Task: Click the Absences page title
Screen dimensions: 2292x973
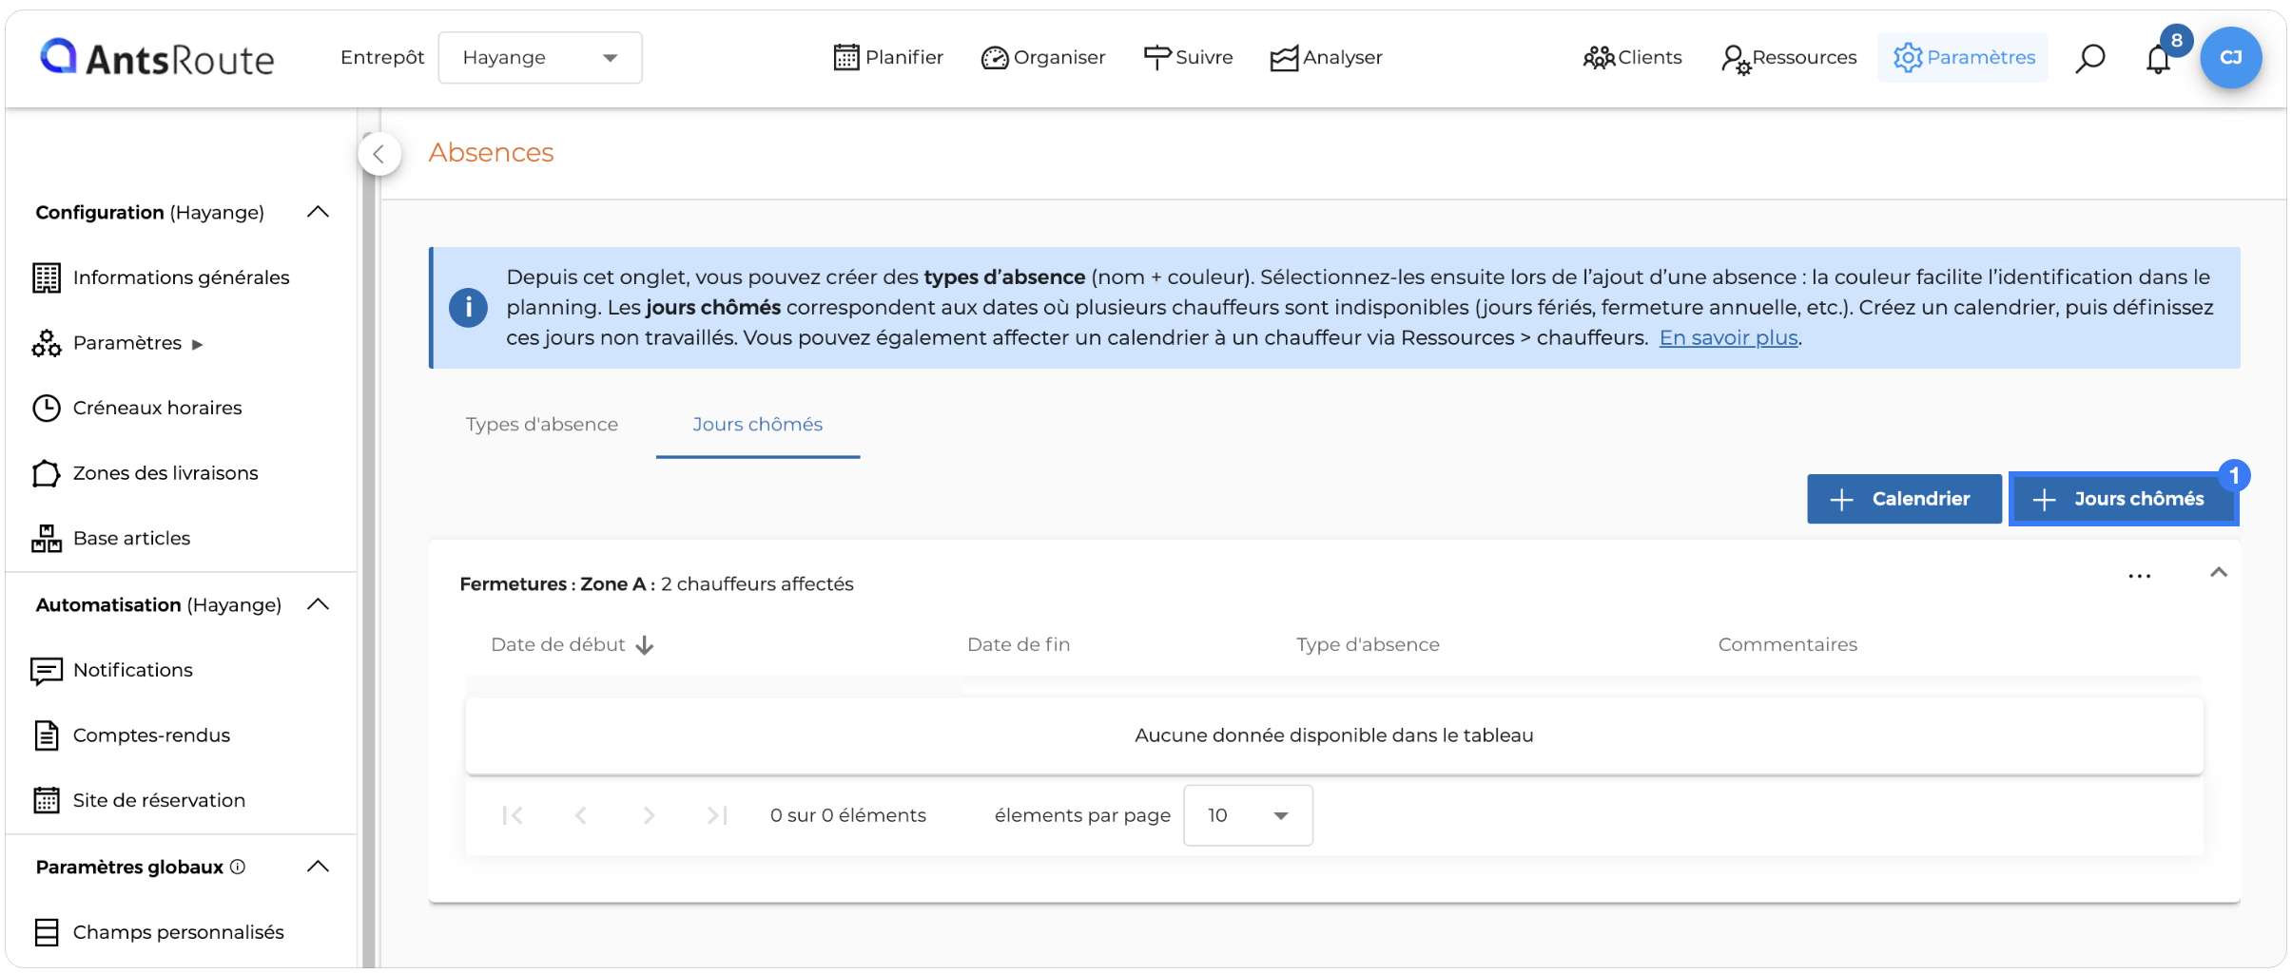Action: point(491,153)
